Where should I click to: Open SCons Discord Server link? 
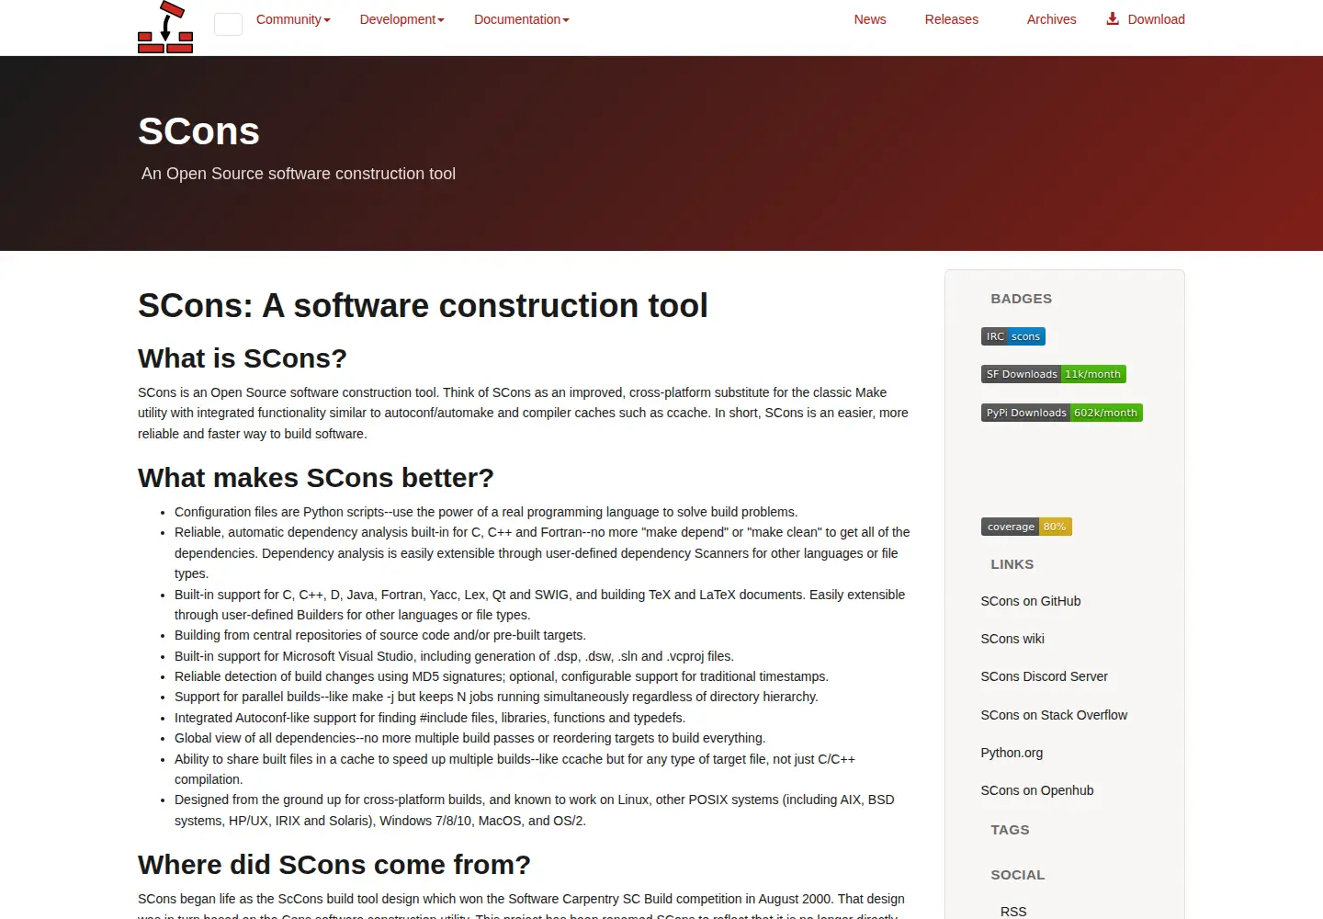[1044, 676]
